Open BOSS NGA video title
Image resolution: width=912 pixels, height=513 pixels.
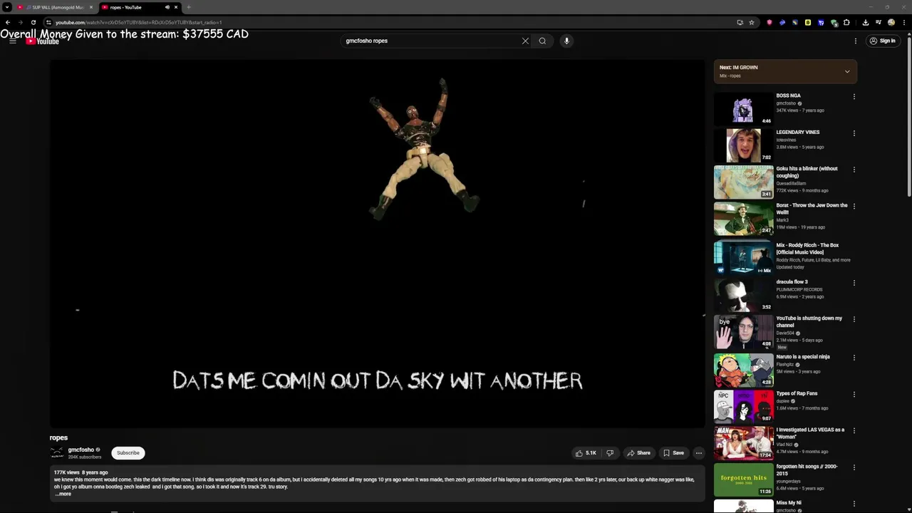[x=788, y=95]
